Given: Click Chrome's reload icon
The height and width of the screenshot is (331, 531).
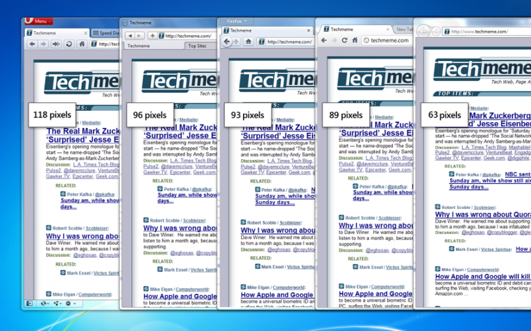Looking at the screenshot, I should click(x=344, y=40).
